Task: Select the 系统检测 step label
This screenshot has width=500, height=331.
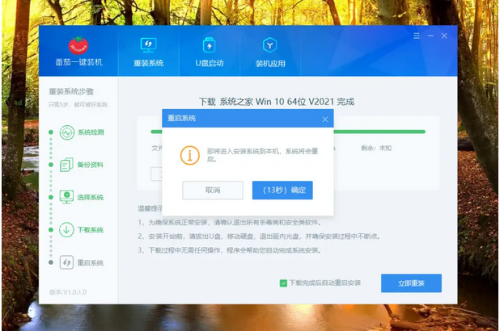Action: pos(91,132)
